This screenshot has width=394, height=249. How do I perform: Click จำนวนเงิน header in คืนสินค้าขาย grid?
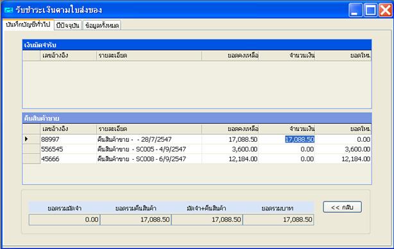[286, 129]
